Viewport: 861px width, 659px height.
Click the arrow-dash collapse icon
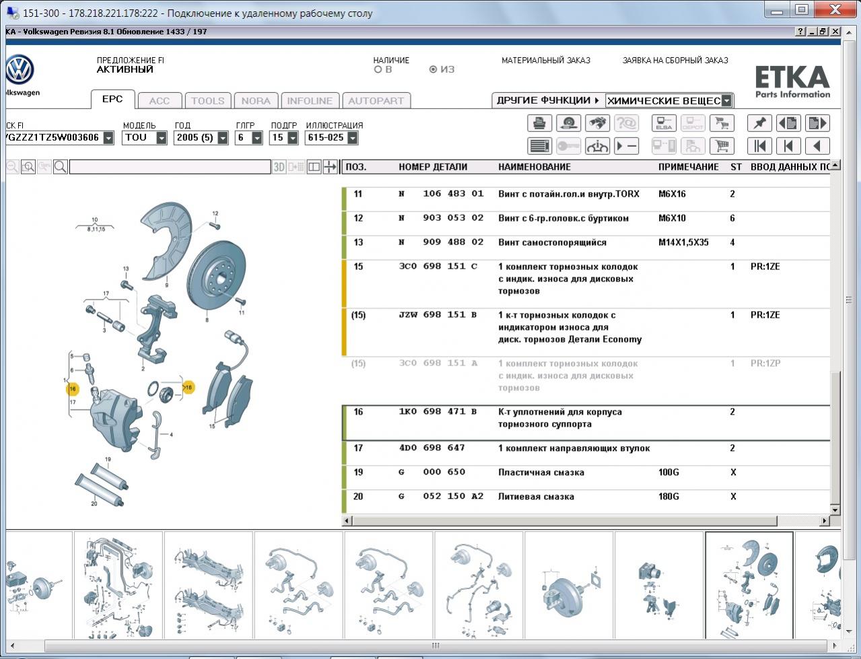627,145
